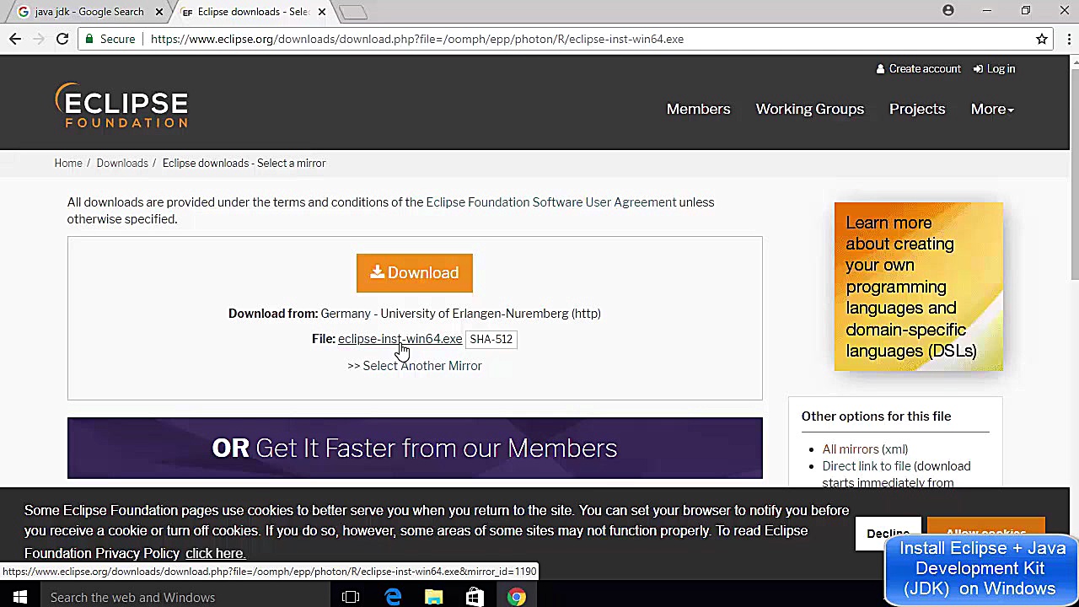Click the DSL programming languages ad thumbnail

(x=919, y=287)
